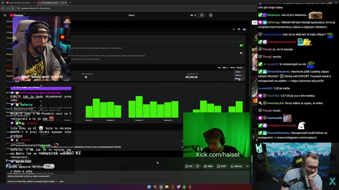Image resolution: width=339 pixels, height=190 pixels.
Task: Click chat username mackoky44
Action: click(275, 103)
